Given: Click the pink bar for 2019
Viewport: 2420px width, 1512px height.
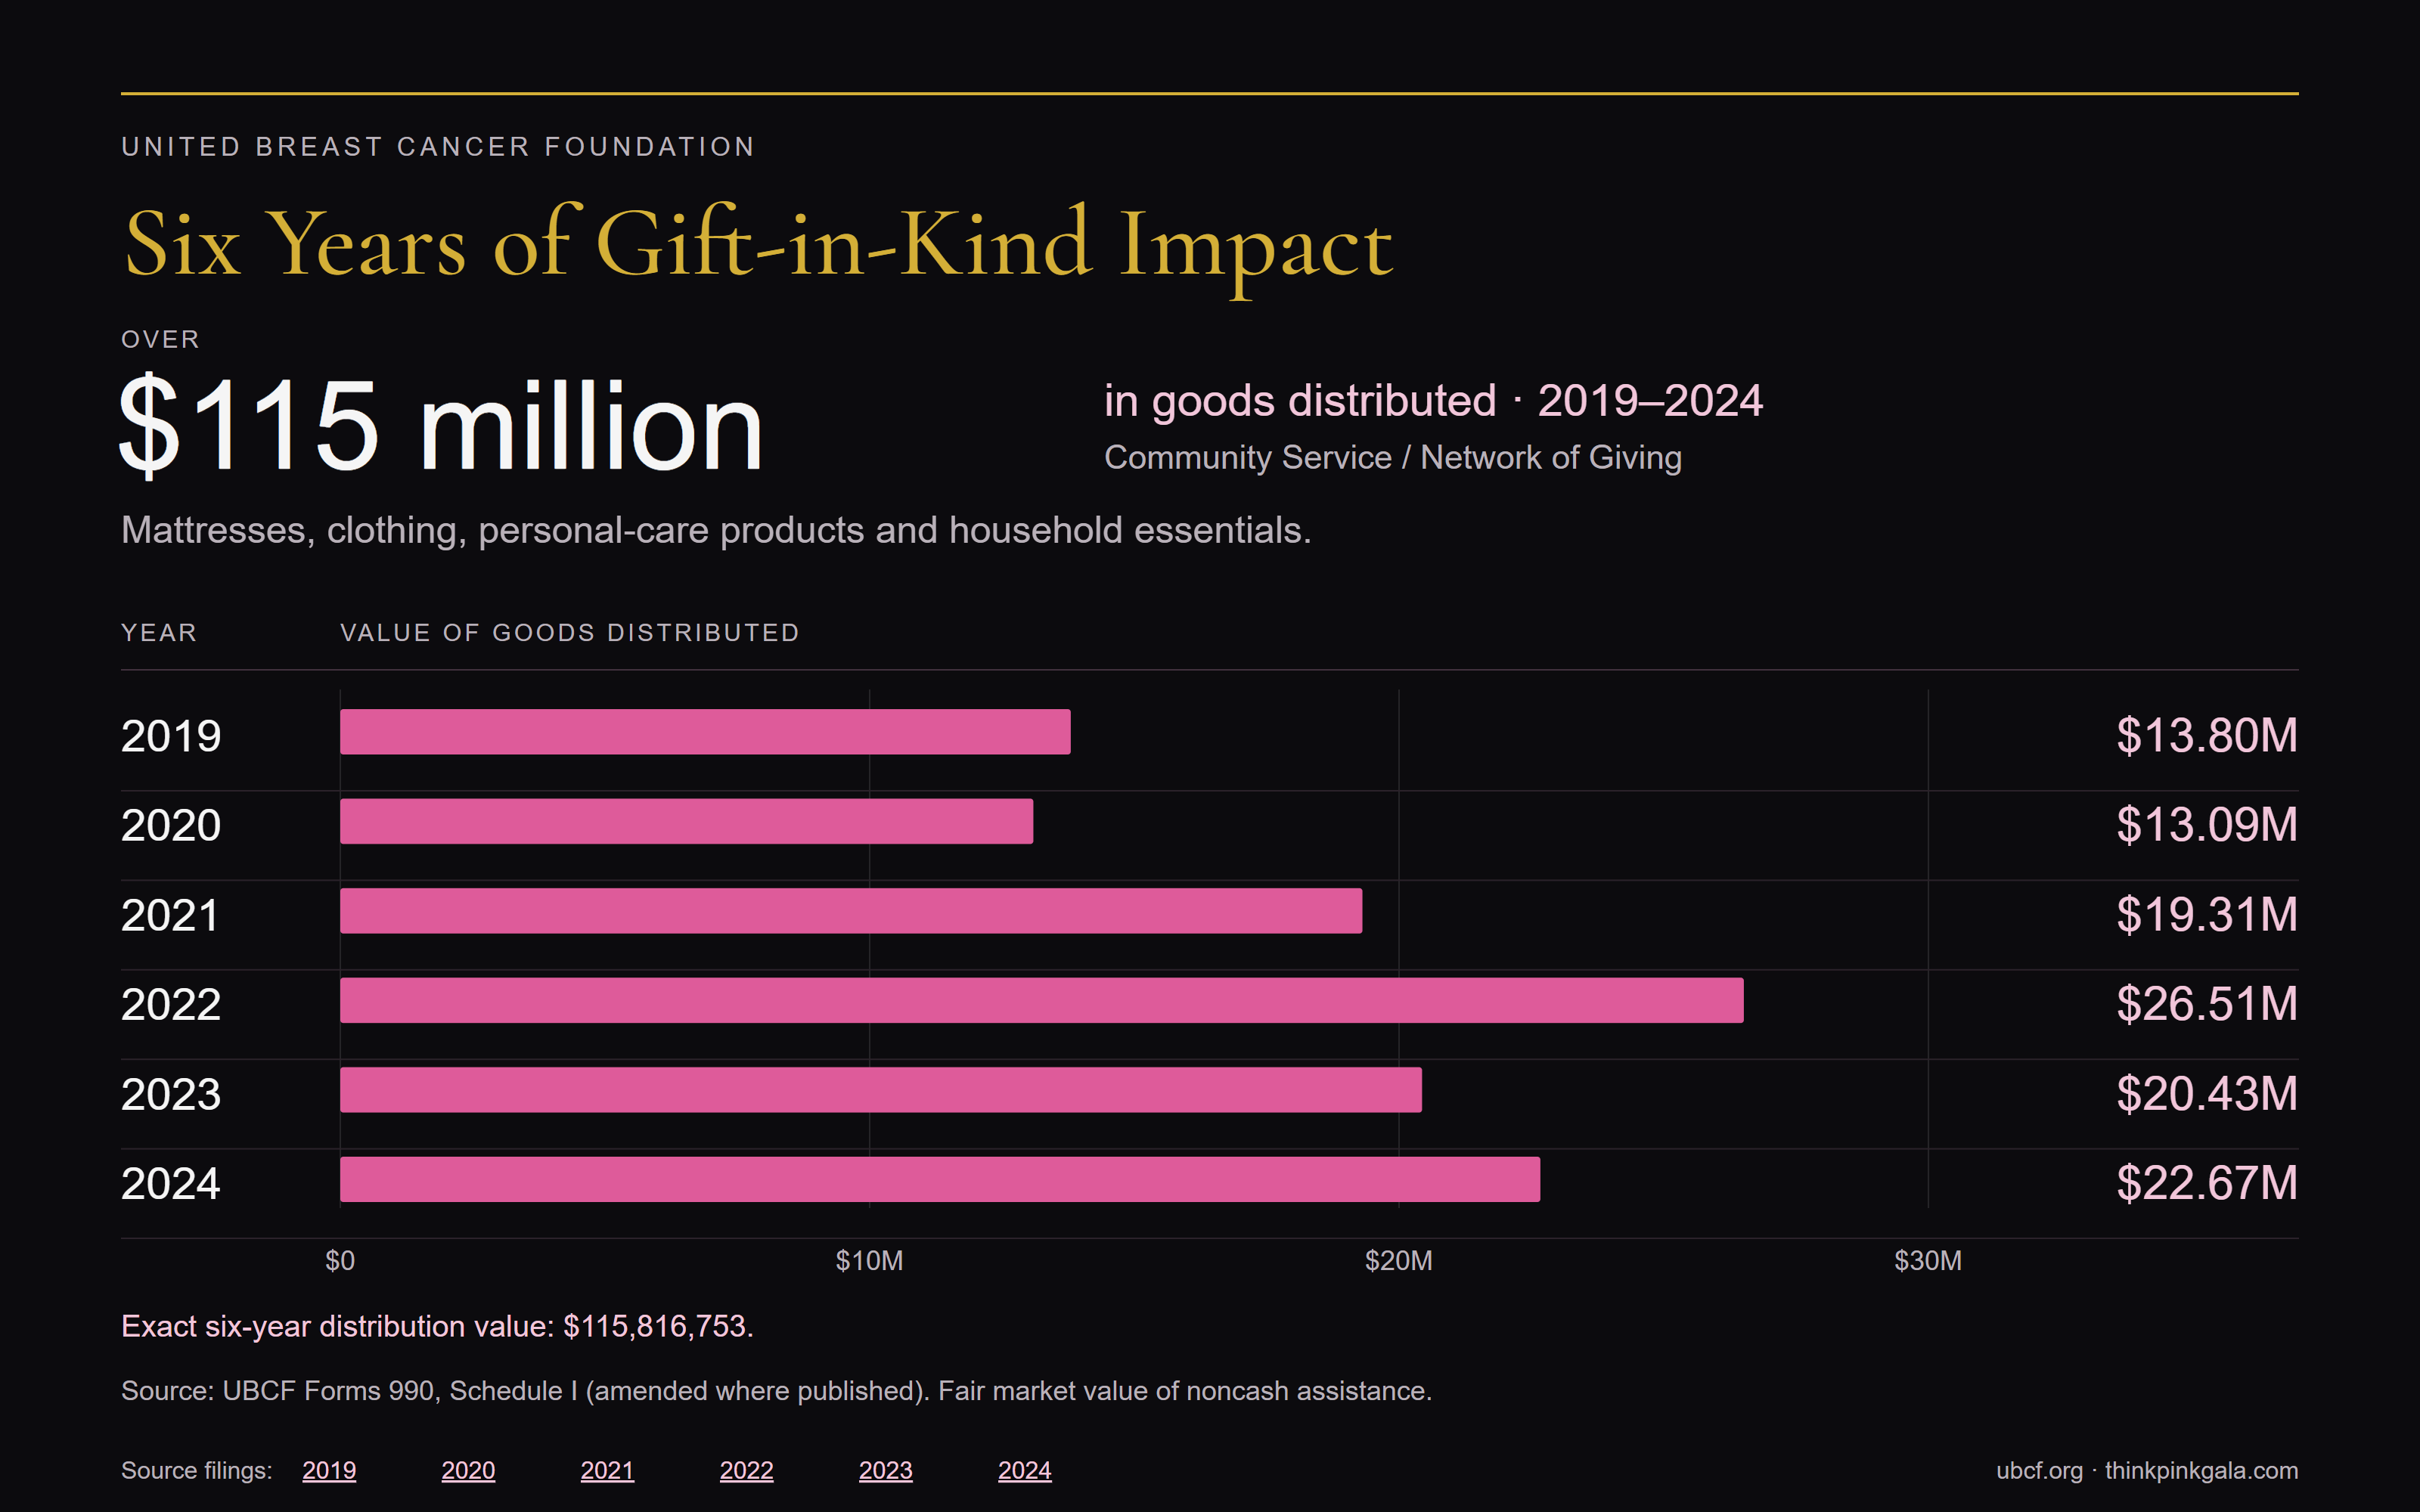Looking at the screenshot, I should 705,732.
